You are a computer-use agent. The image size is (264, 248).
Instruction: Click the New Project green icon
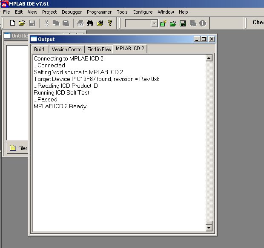coord(164,23)
